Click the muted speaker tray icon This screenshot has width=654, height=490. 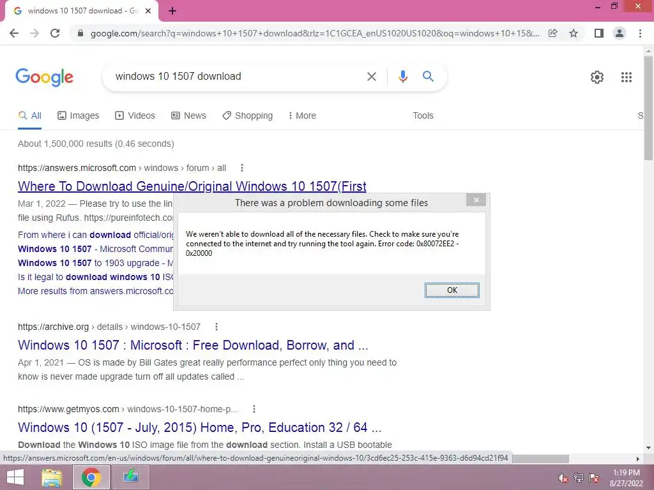point(563,478)
